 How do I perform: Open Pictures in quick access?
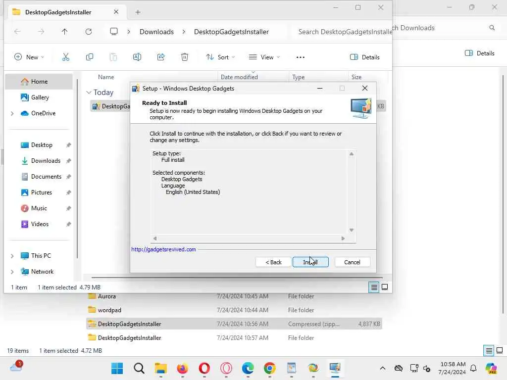(x=41, y=192)
